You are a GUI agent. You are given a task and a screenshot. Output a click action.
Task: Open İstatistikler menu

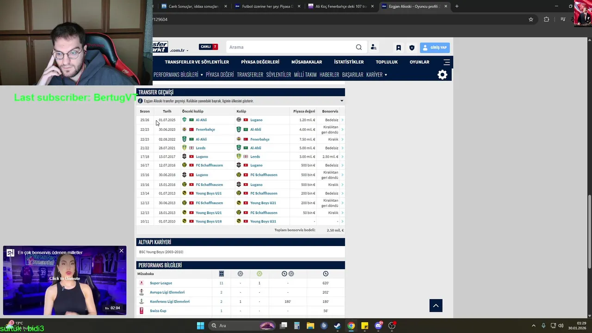(x=349, y=62)
